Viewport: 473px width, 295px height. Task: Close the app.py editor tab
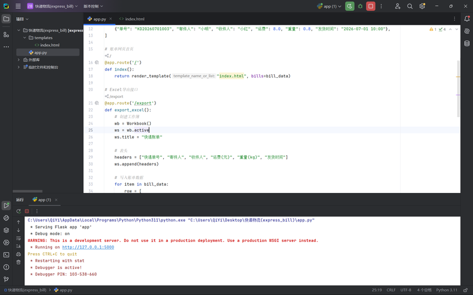coord(111,19)
